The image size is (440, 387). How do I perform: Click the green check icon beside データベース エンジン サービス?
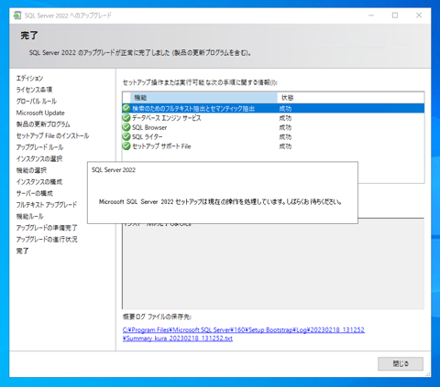(126, 118)
